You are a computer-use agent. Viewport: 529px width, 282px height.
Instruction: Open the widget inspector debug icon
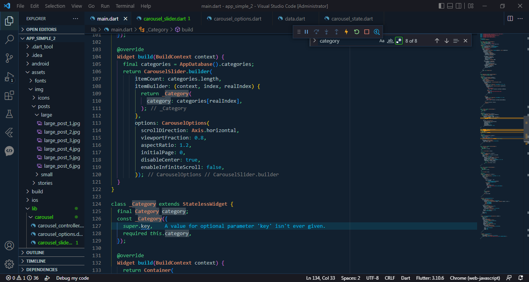tap(377, 32)
